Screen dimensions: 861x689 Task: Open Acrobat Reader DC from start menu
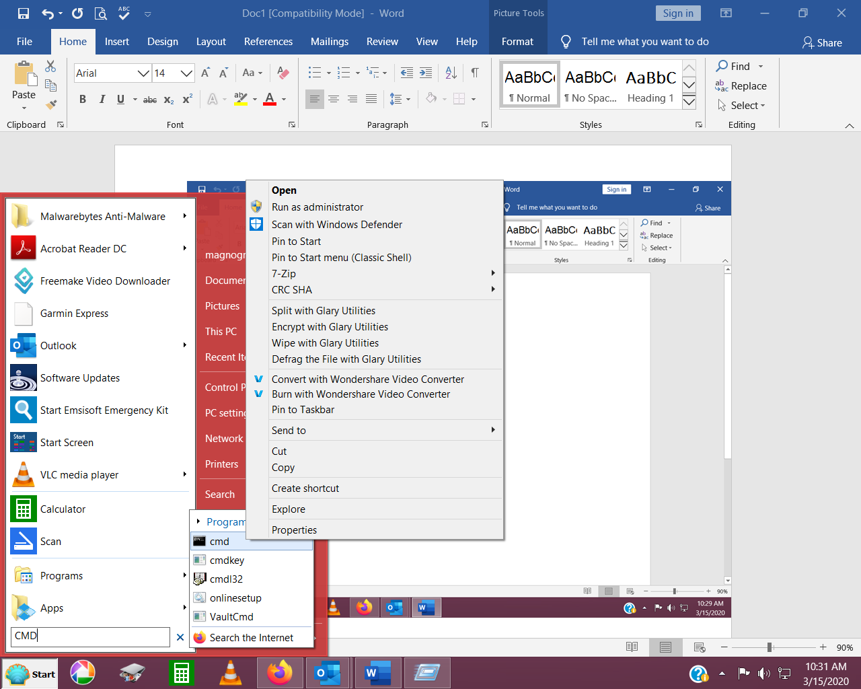pos(99,248)
